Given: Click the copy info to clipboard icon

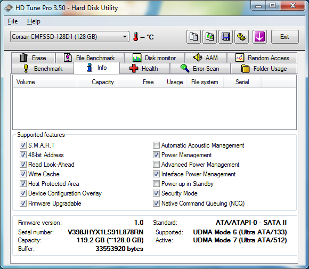Looking at the screenshot, I should pyautogui.click(x=193, y=37).
